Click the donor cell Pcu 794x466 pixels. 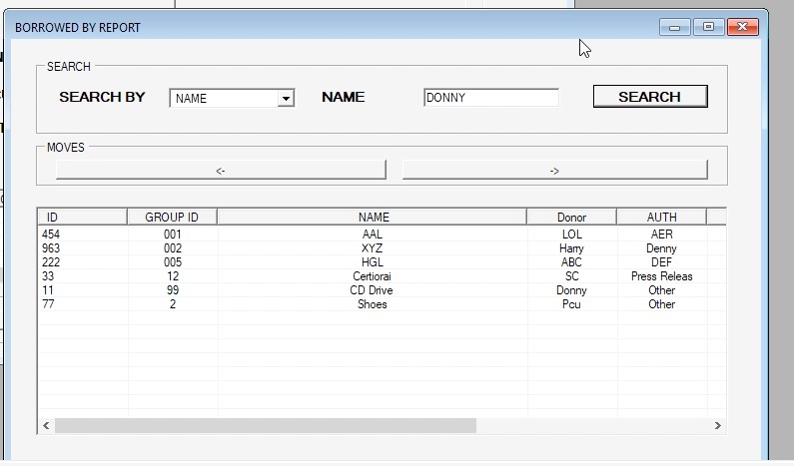coord(571,304)
